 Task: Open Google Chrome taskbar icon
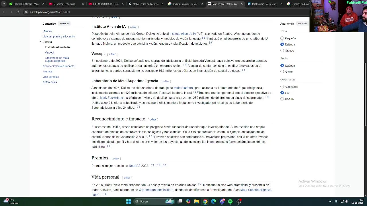point(205,201)
